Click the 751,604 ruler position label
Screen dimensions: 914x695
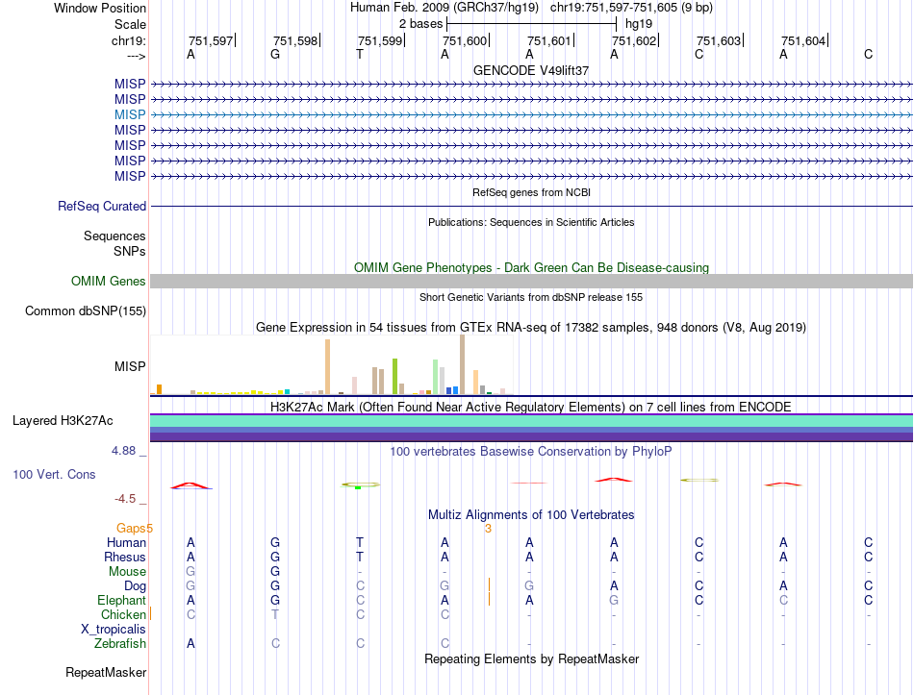pos(803,40)
